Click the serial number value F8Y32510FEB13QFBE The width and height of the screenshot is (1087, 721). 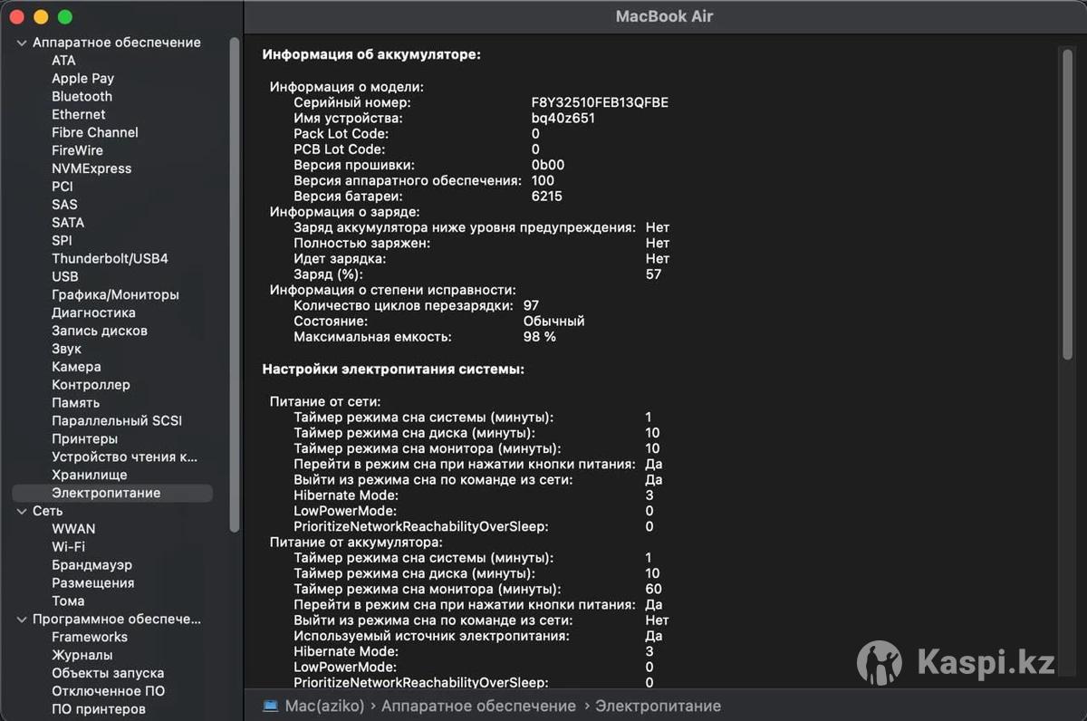[x=600, y=102]
